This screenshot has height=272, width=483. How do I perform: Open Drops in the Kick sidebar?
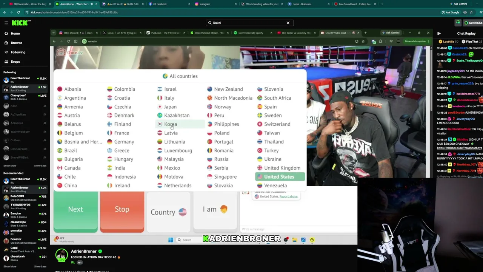[x=15, y=62]
